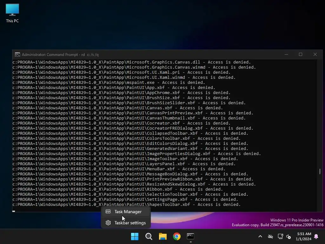The width and height of the screenshot is (325, 244).
Task: Click the muted volume tray icon
Action: [288, 236]
